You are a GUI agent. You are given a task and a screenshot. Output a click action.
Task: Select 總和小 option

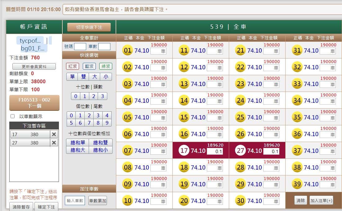100,150
